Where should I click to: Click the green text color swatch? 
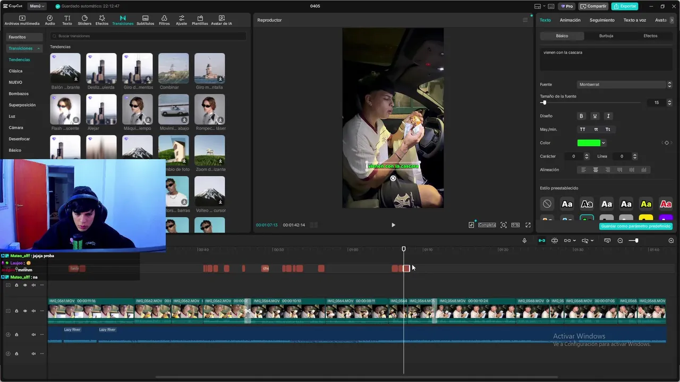pos(589,143)
